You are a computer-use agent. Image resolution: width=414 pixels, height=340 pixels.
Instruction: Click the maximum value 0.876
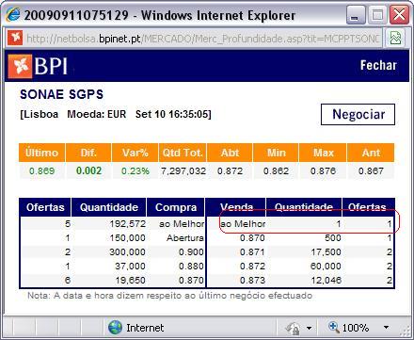(x=323, y=171)
